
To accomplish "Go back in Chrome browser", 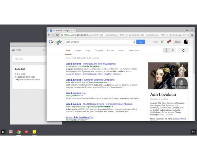I will 49,35.
